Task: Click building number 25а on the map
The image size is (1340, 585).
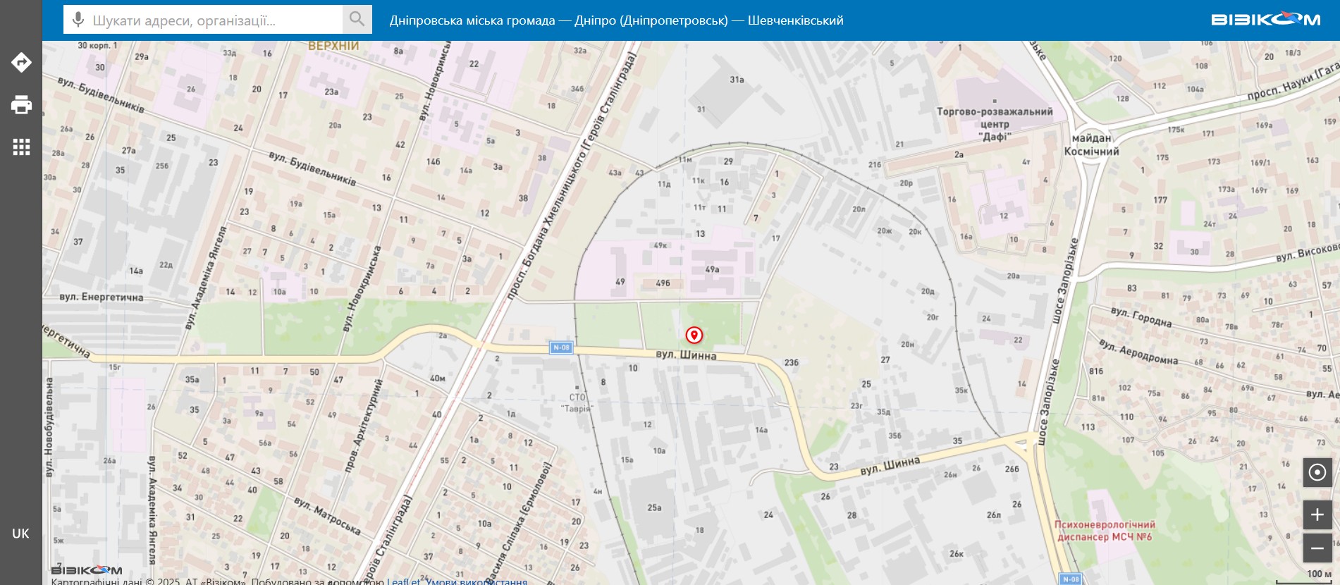Action: coord(654,507)
